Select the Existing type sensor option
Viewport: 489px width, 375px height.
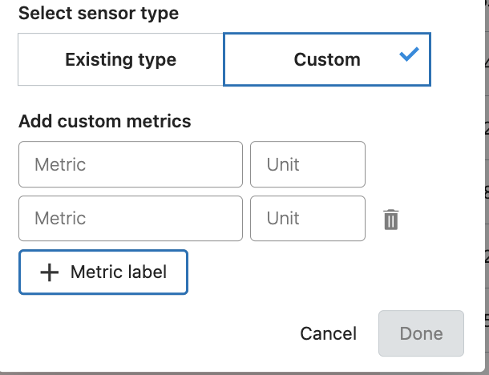[120, 59]
